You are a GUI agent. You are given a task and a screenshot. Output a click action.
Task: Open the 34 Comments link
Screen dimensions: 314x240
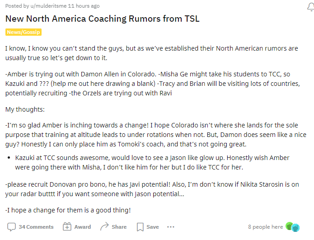point(36,227)
